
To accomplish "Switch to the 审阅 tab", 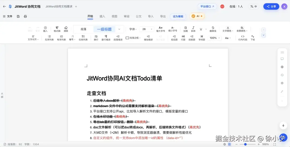I will [126, 16].
